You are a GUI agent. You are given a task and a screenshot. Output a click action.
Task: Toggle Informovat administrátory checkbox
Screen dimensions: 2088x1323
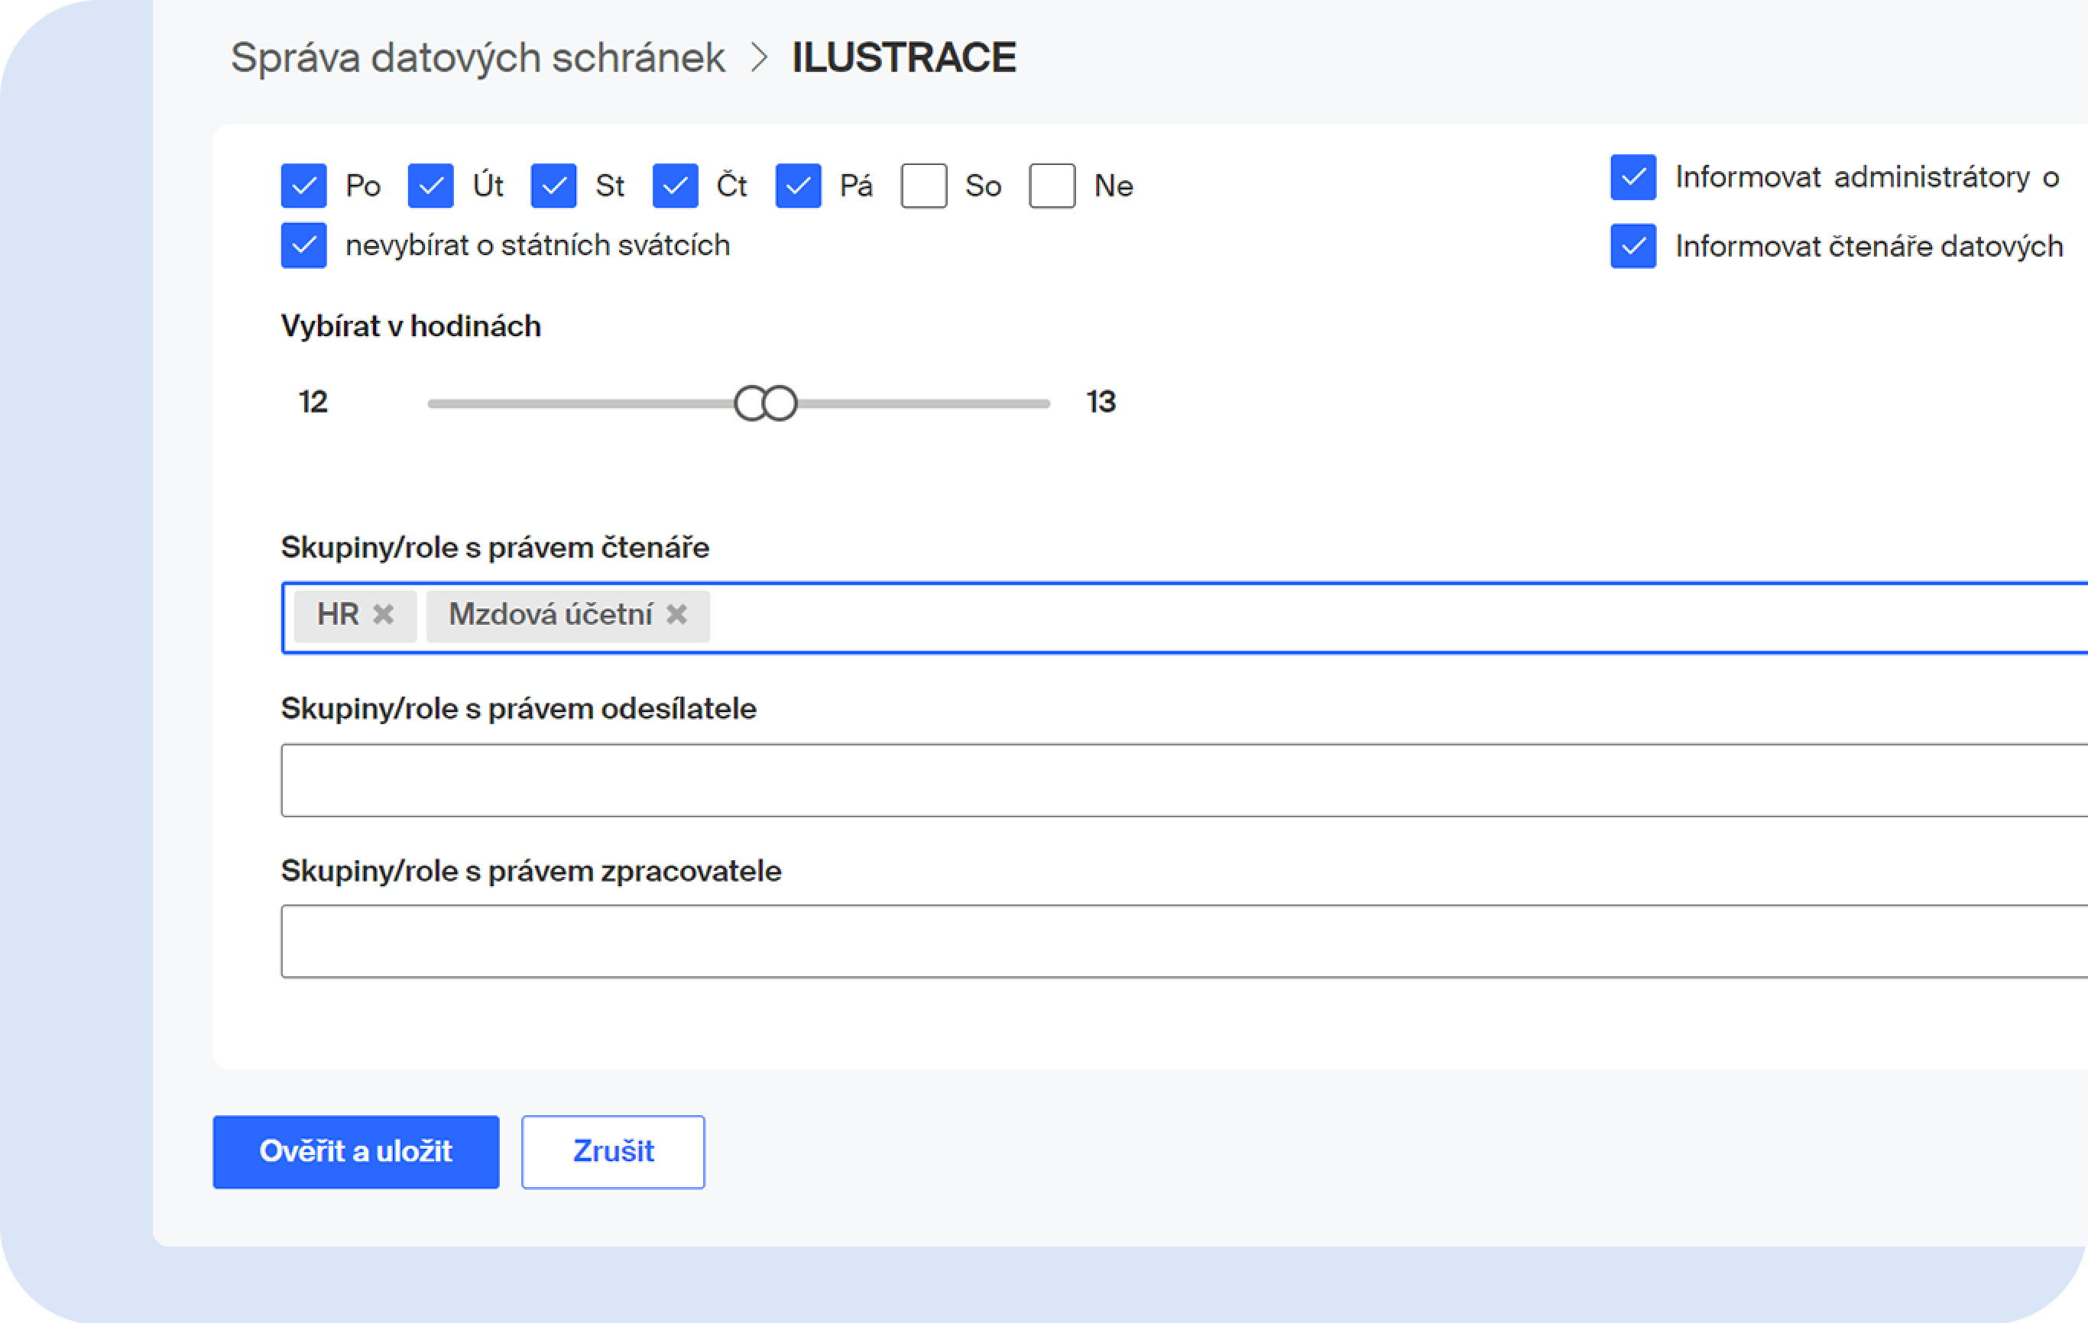(x=1632, y=178)
